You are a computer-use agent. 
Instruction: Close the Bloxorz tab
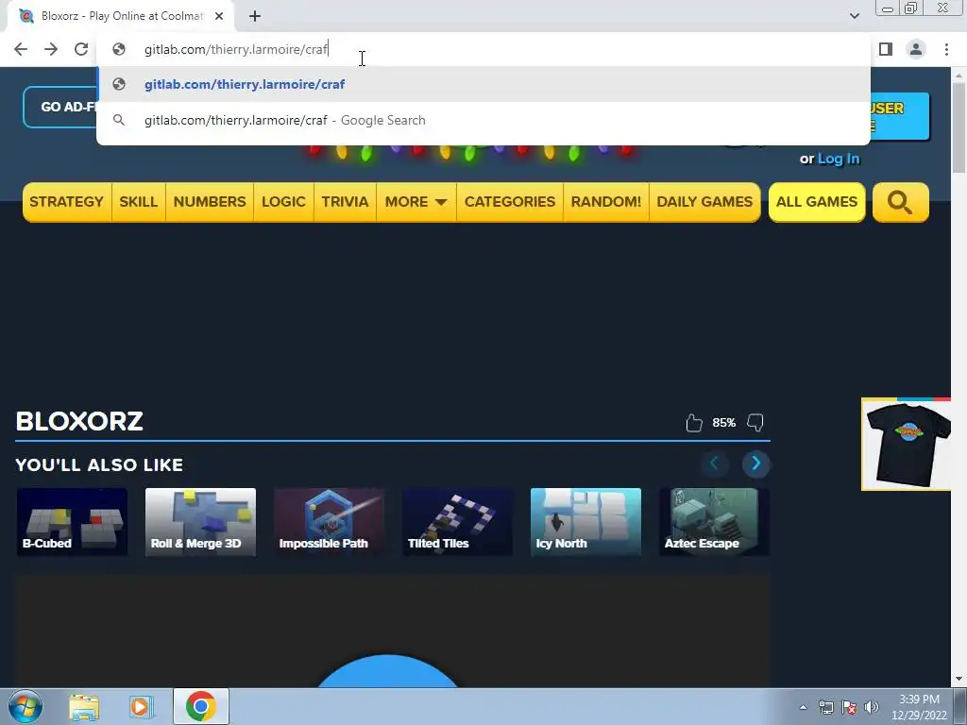[219, 16]
